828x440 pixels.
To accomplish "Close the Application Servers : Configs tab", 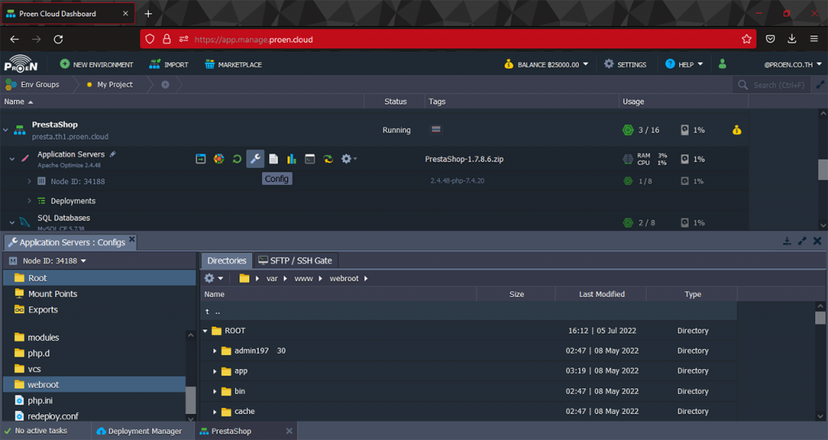I will 132,239.
